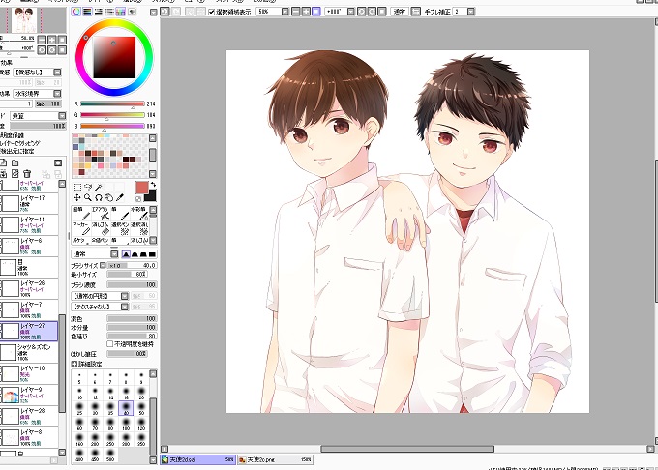658x470 pixels.
Task: Open the テクスチャなし brush texture dropdown
Action: point(124,307)
